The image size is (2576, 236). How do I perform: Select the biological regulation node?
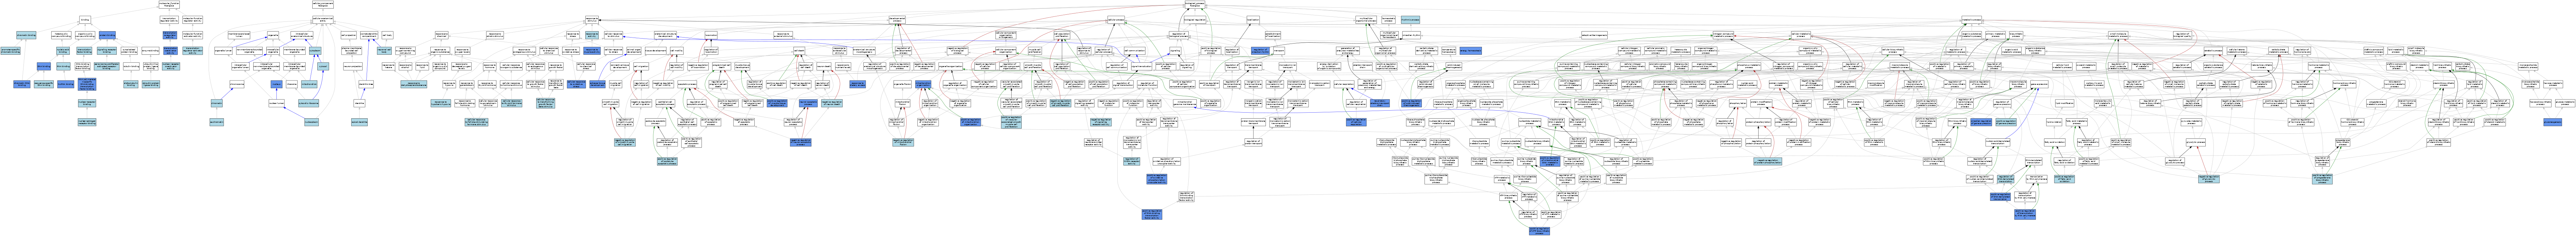coord(1195,20)
